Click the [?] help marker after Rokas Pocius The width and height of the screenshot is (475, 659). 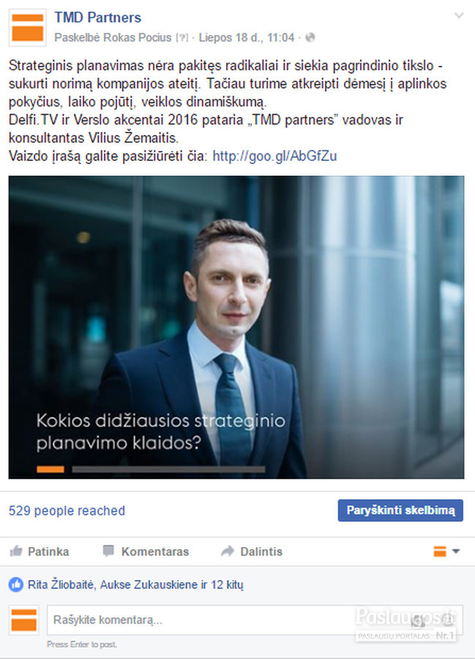(x=182, y=38)
